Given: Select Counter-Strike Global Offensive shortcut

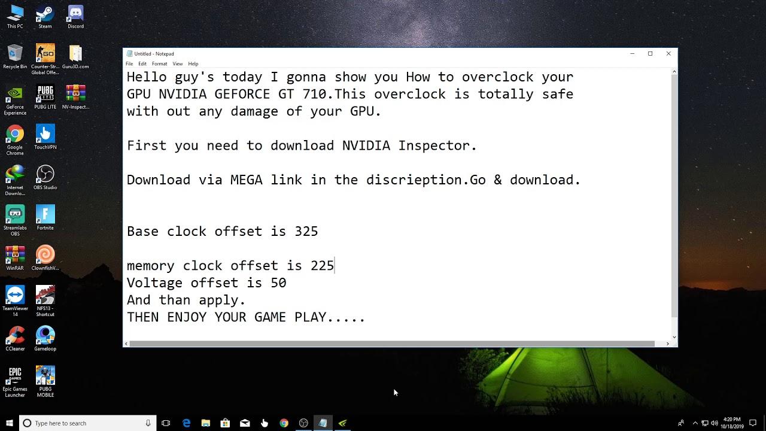Looking at the screenshot, I should [45, 59].
